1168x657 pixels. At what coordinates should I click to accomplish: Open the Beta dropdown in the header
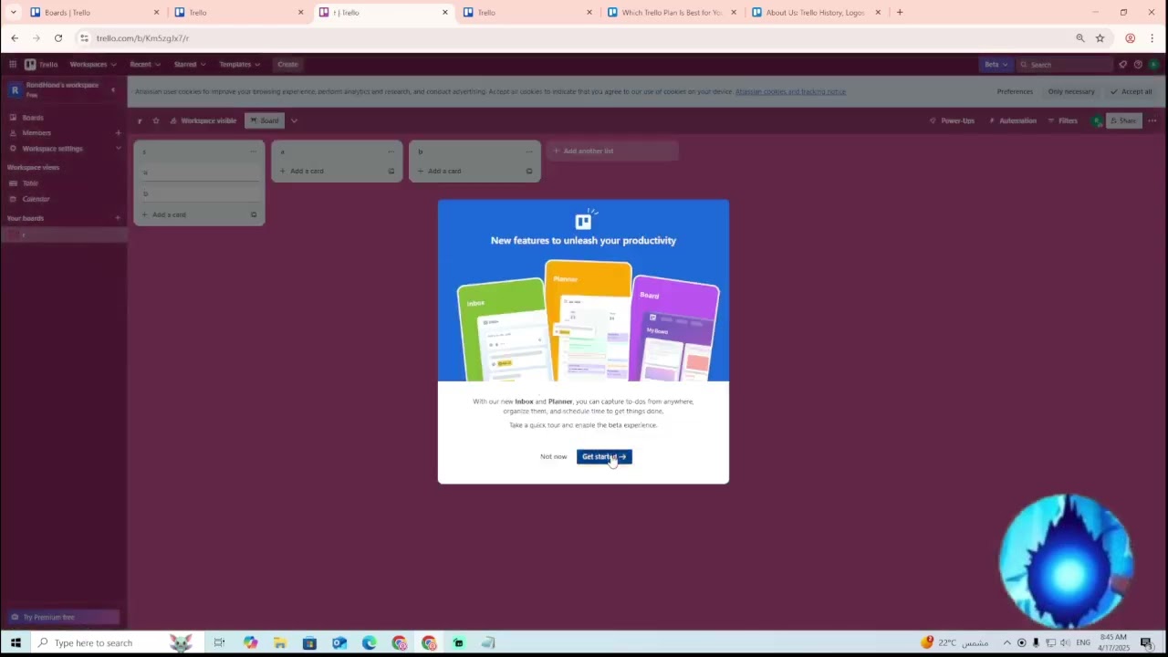pos(996,65)
